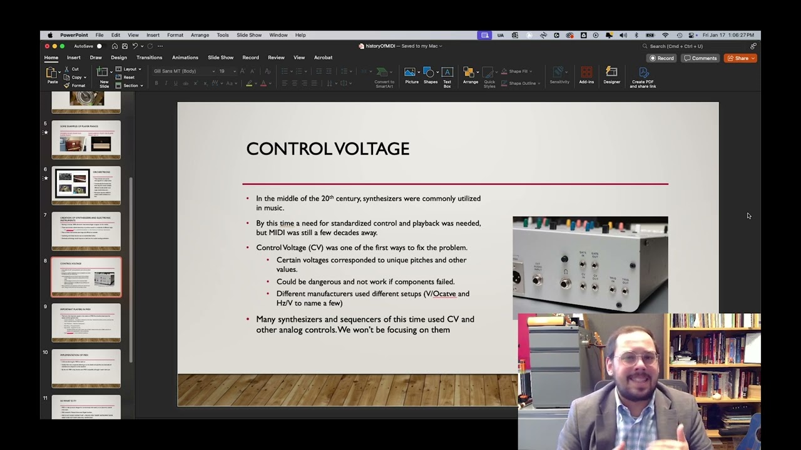Click the co-authoring presence icon below the clock
801x450 pixels.
753,46
